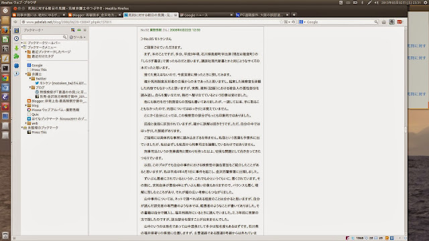Viewport: 429px width, 241px height.
Task: Collapse the ブックマークメニュー tree folder
Action: [x=22, y=48]
